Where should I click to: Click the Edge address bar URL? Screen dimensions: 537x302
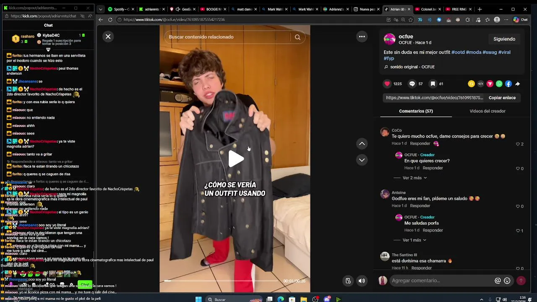click(x=174, y=20)
